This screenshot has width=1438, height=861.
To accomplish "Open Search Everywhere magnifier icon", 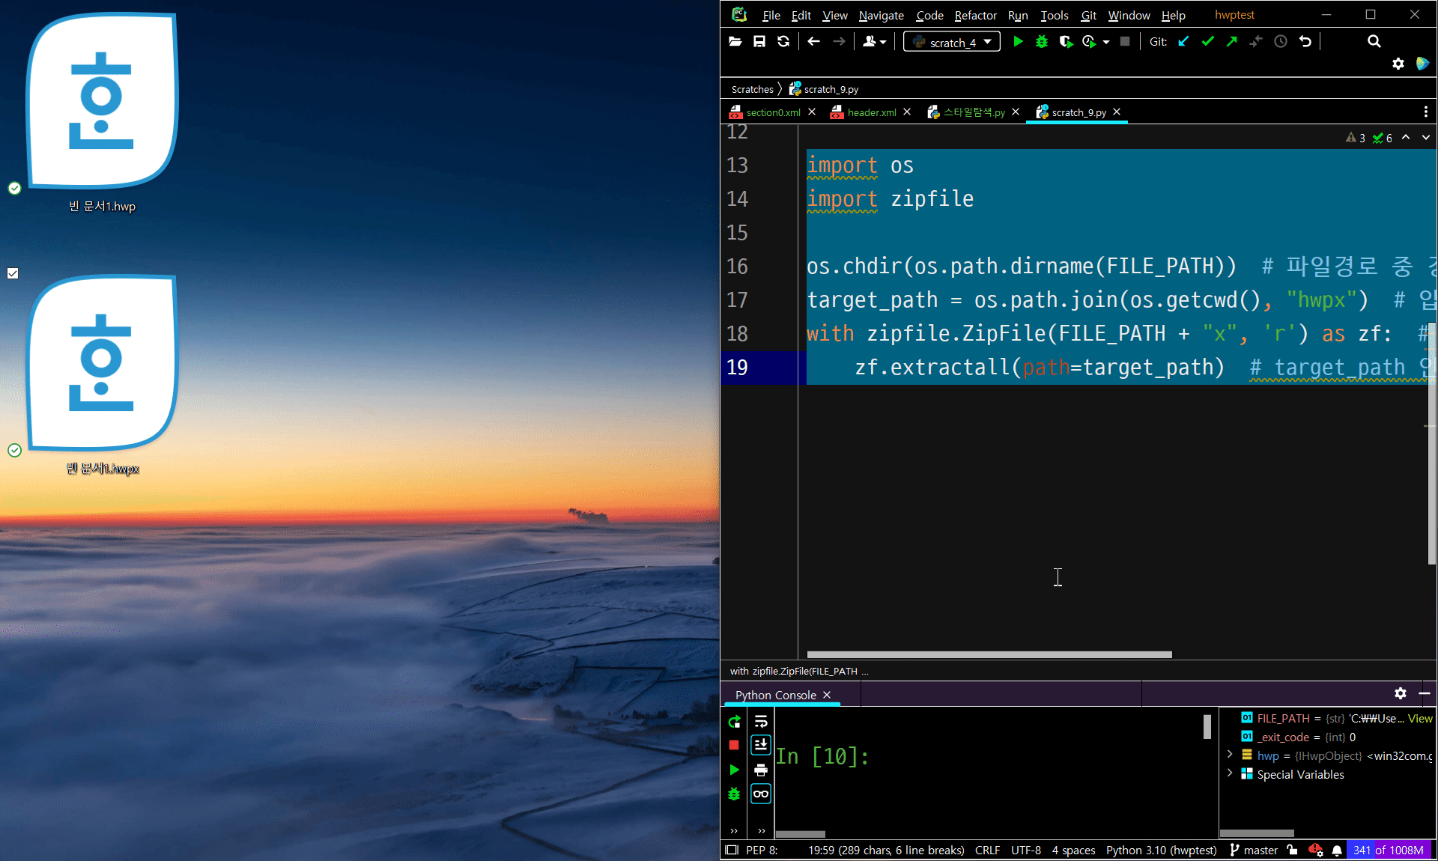I will pos(1374,42).
